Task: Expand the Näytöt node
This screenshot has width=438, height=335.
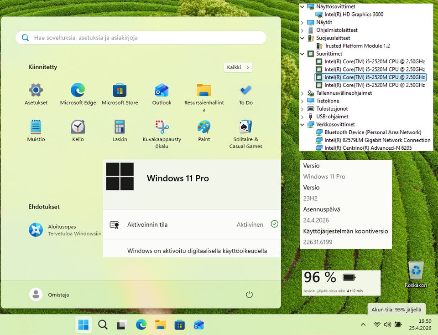Action: click(302, 23)
